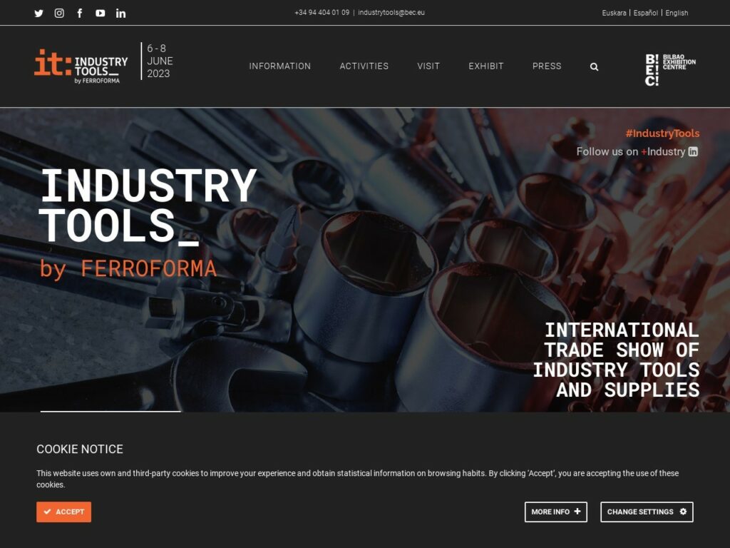Click the COOKIE NOTICE heading
The image size is (730, 548).
click(x=80, y=449)
